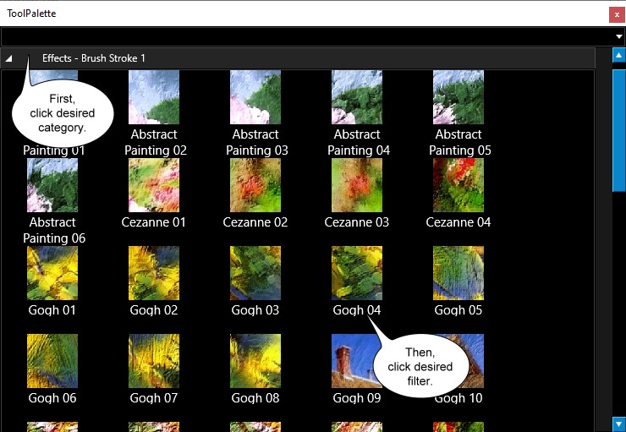Image resolution: width=626 pixels, height=432 pixels.
Task: Click the Abstract Painting 05 label
Action: point(459,142)
